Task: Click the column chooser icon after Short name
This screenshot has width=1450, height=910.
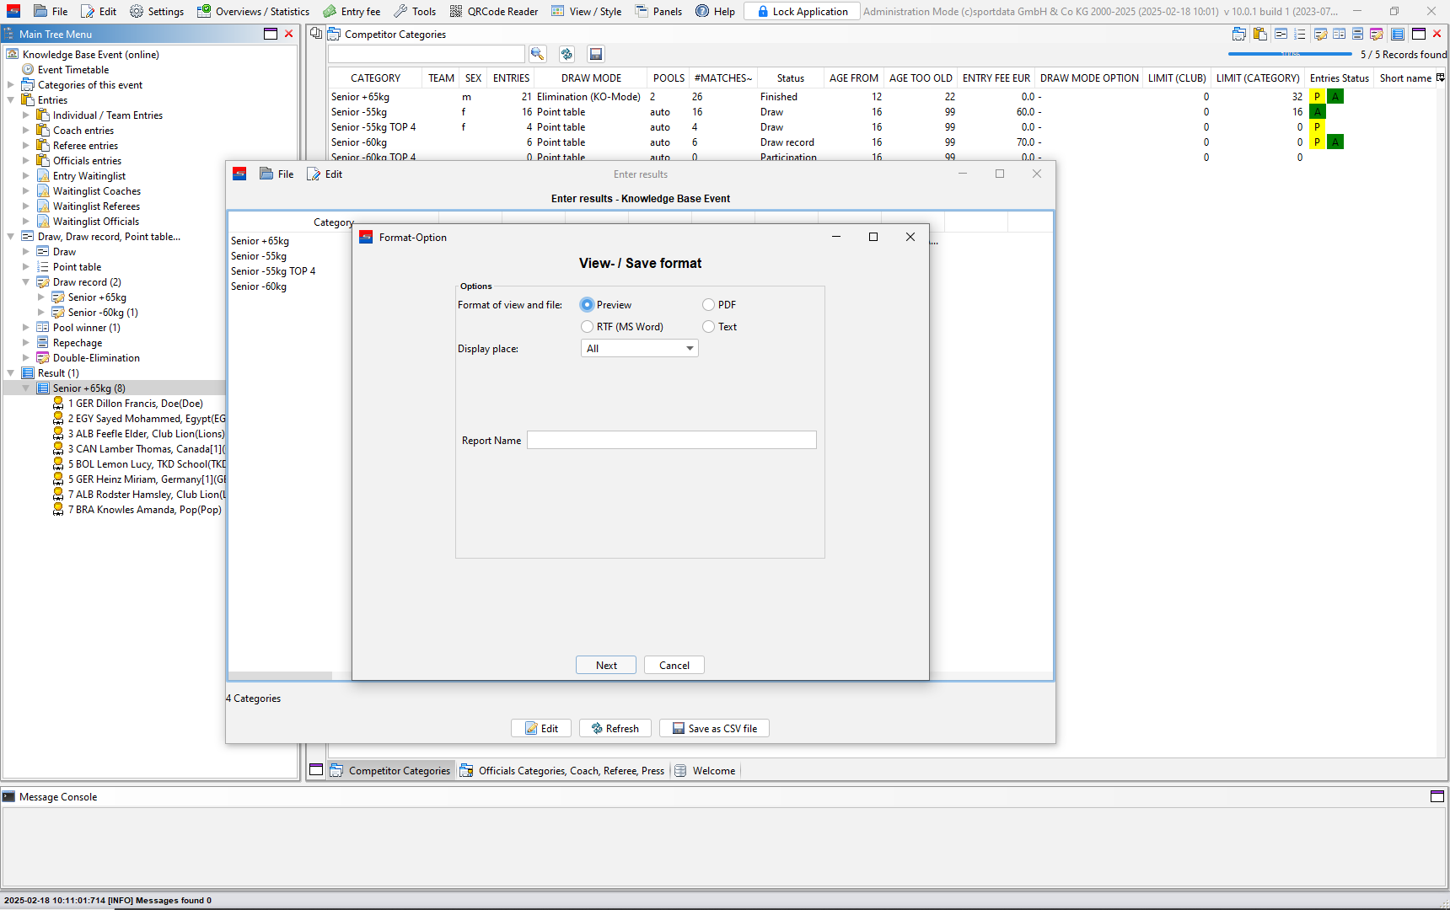Action: [x=1441, y=78]
